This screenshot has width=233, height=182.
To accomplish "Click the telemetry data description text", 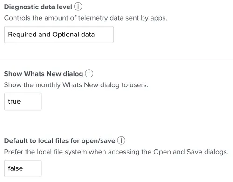I will point(86,18).
